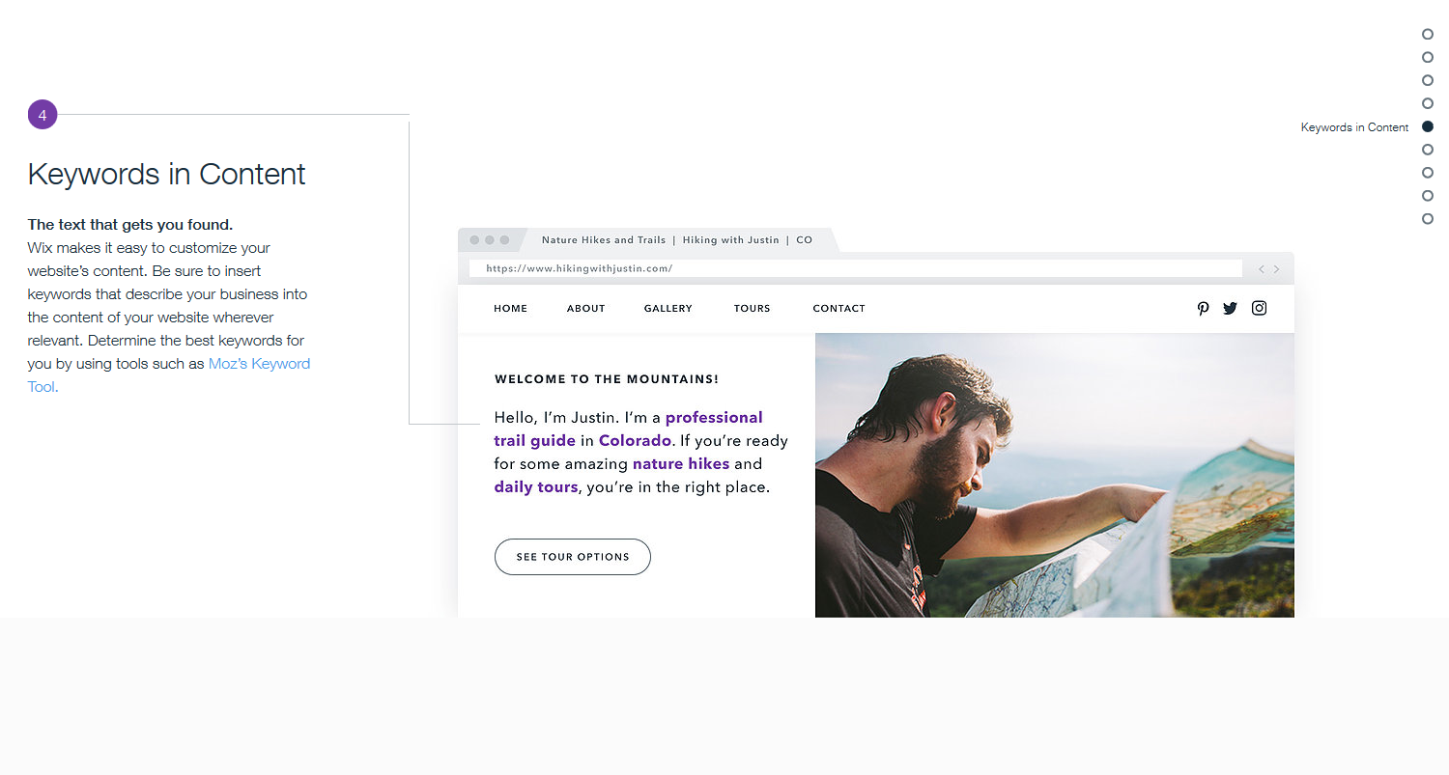Open the Instagram icon in the navigation bar

1260,308
